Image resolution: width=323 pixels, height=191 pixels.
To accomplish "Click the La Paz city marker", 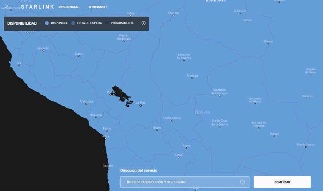I will 140,106.
